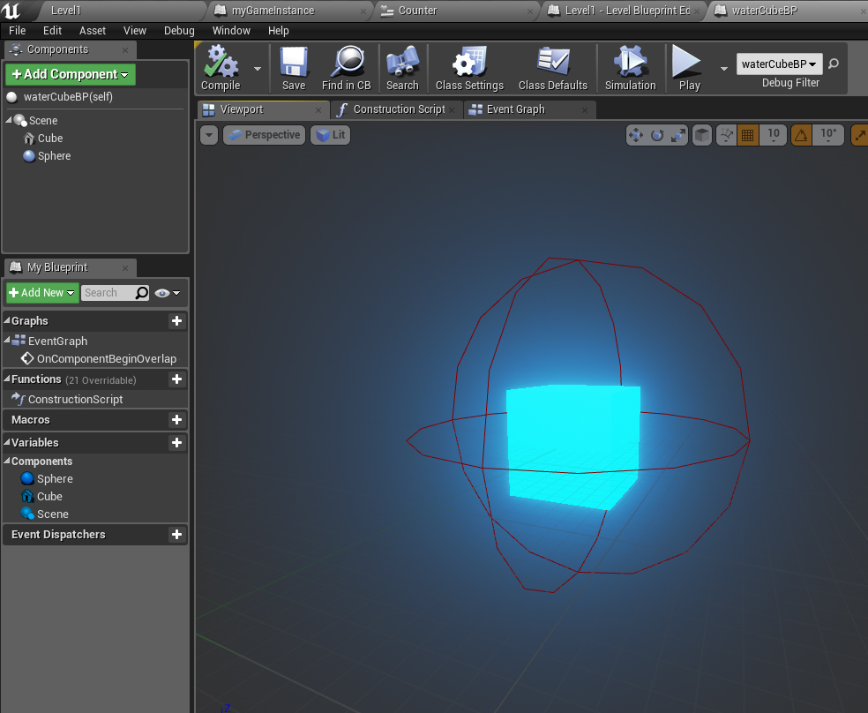Click the My Blueprint search field
868x713 pixels.
(108, 293)
